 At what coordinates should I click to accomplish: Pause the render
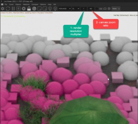click(13, 9)
